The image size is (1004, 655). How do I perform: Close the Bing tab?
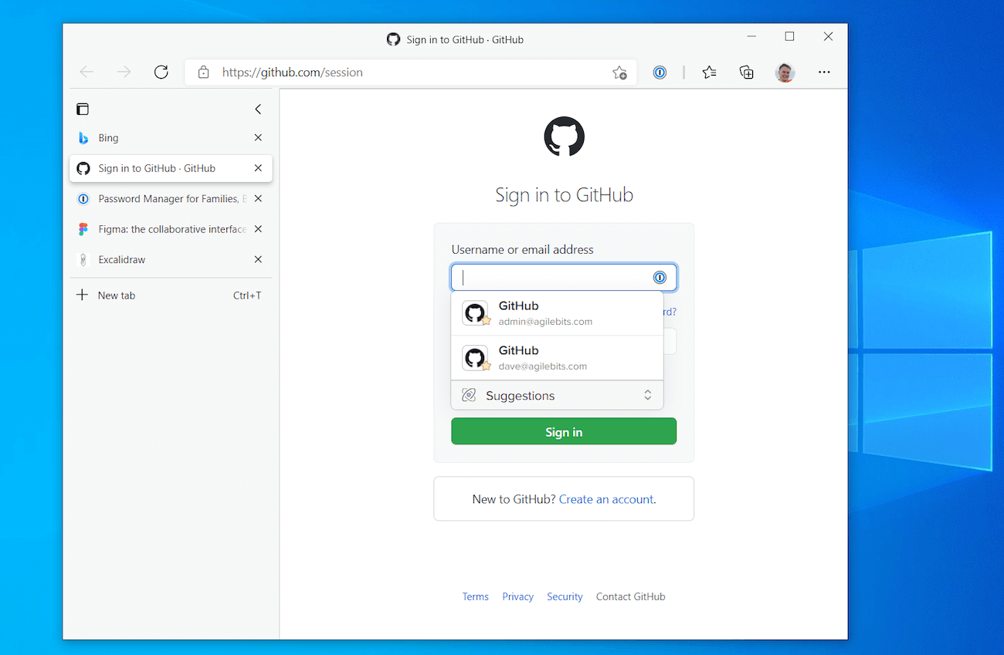tap(258, 137)
